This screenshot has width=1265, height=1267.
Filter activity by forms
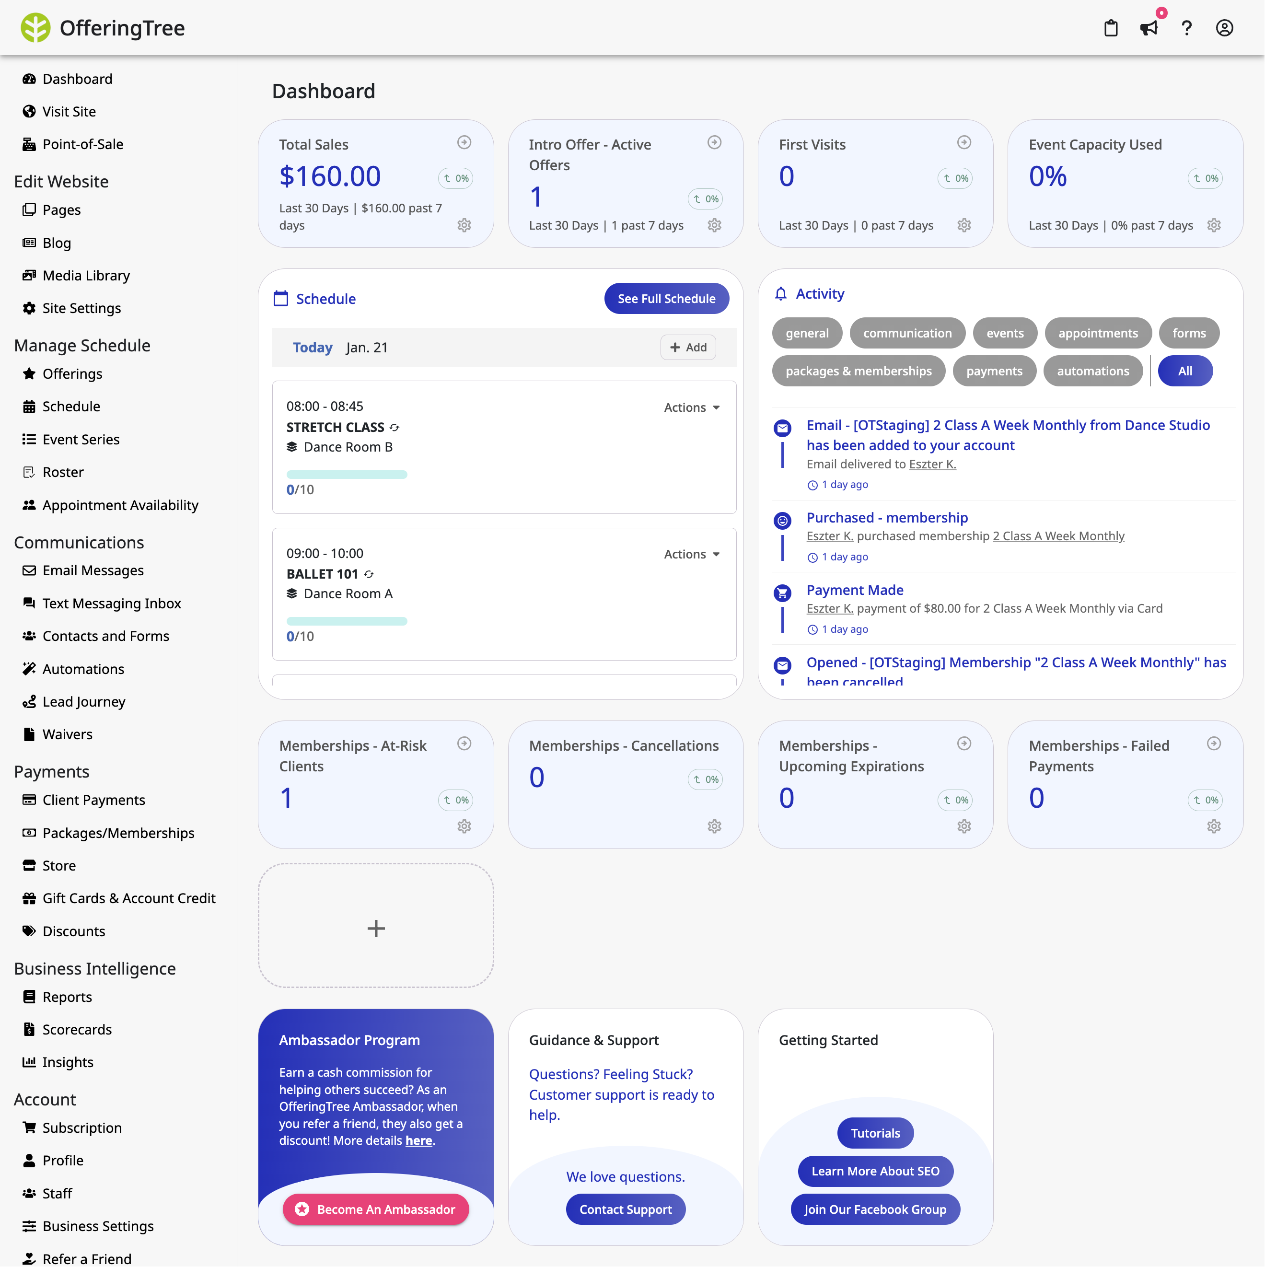1189,333
